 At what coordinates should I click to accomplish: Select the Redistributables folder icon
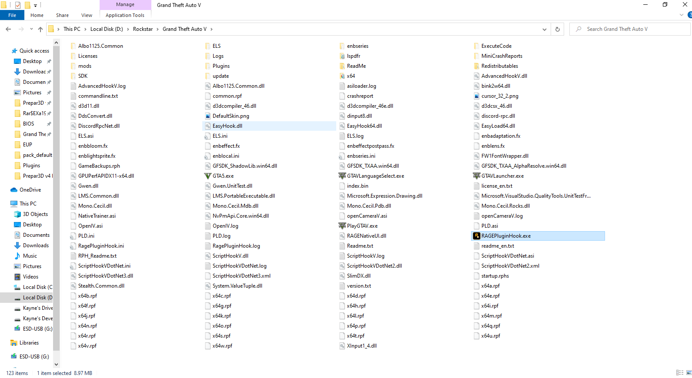pos(477,66)
